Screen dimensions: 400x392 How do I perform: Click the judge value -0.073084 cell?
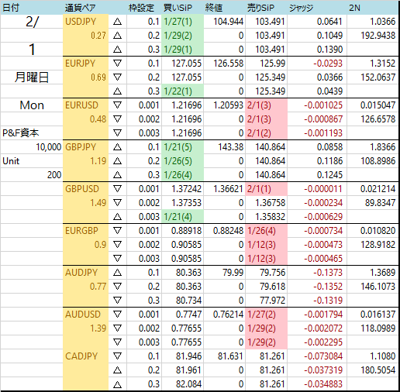317,356
